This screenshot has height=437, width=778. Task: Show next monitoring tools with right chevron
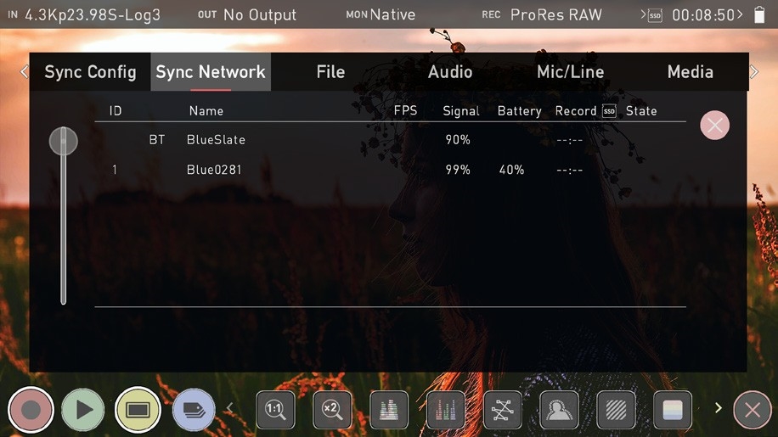(719, 408)
